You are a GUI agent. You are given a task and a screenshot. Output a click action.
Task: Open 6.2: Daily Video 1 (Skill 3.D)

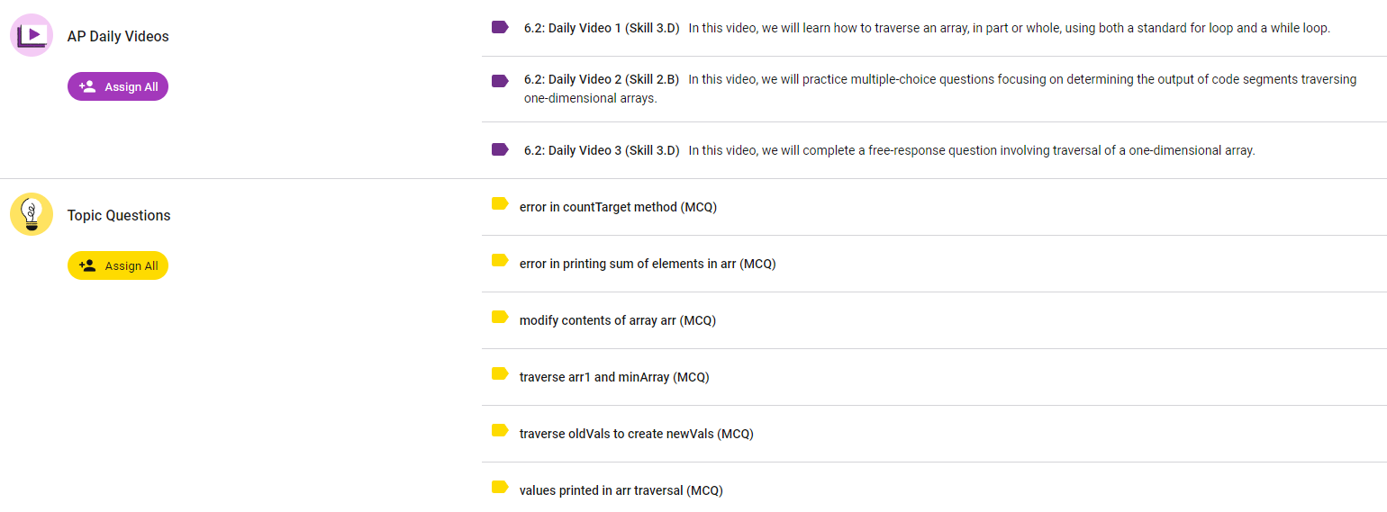coord(602,28)
